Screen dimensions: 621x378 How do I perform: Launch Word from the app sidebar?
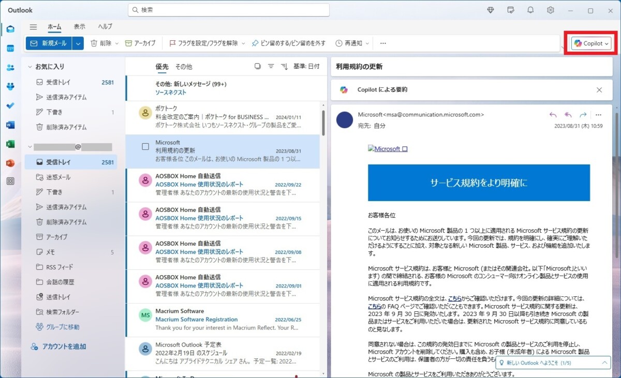coord(10,125)
